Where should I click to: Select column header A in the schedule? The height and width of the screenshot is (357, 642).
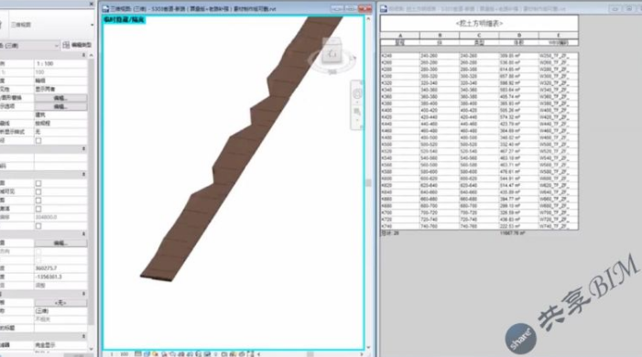point(400,36)
